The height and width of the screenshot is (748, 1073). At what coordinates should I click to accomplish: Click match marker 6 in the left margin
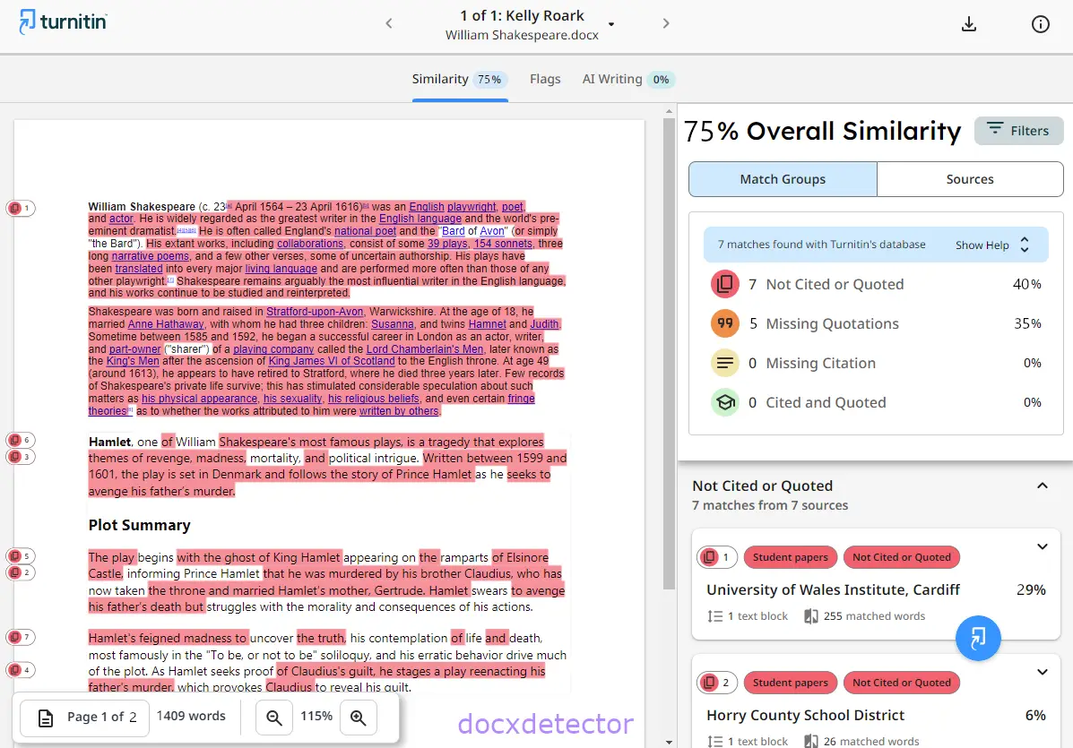click(x=20, y=440)
